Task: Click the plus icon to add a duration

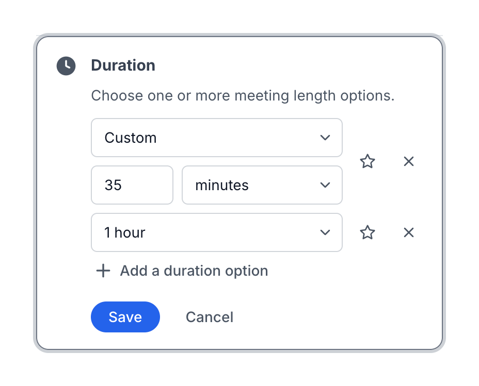Action: 103,271
